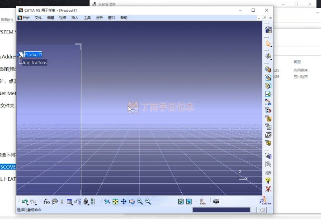Click the yellow light bulb icon
Screen dimensions: 321x219
[269, 180]
